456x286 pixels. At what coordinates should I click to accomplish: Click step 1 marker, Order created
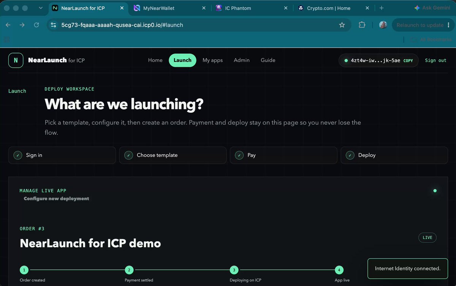24,270
